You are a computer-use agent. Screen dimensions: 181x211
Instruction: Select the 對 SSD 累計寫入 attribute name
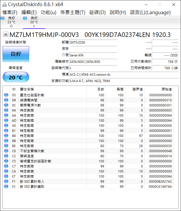[x=32, y=181]
